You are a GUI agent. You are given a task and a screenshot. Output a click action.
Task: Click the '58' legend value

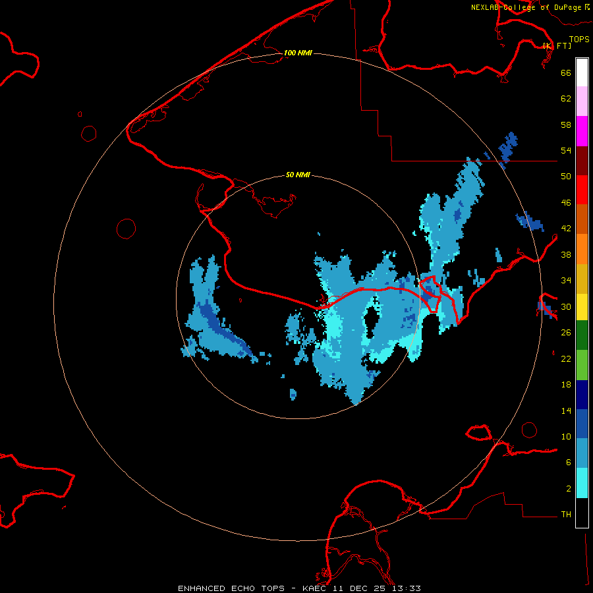click(566, 125)
